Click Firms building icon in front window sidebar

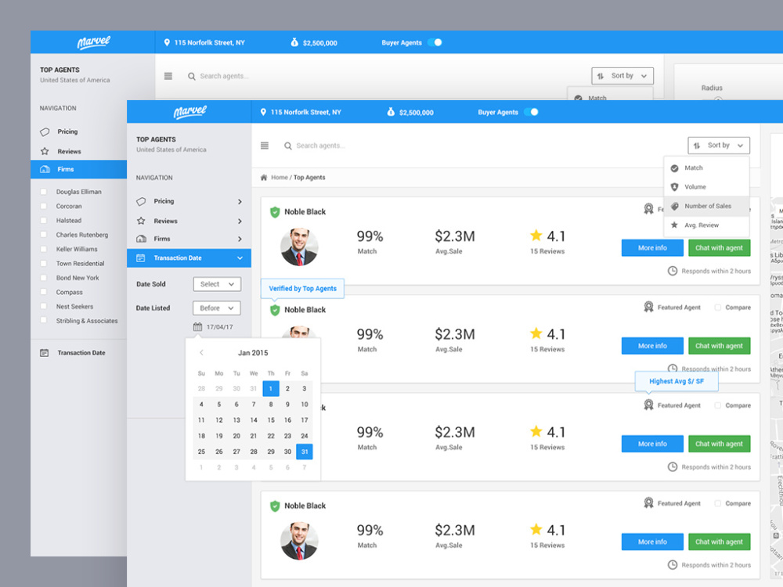(141, 239)
